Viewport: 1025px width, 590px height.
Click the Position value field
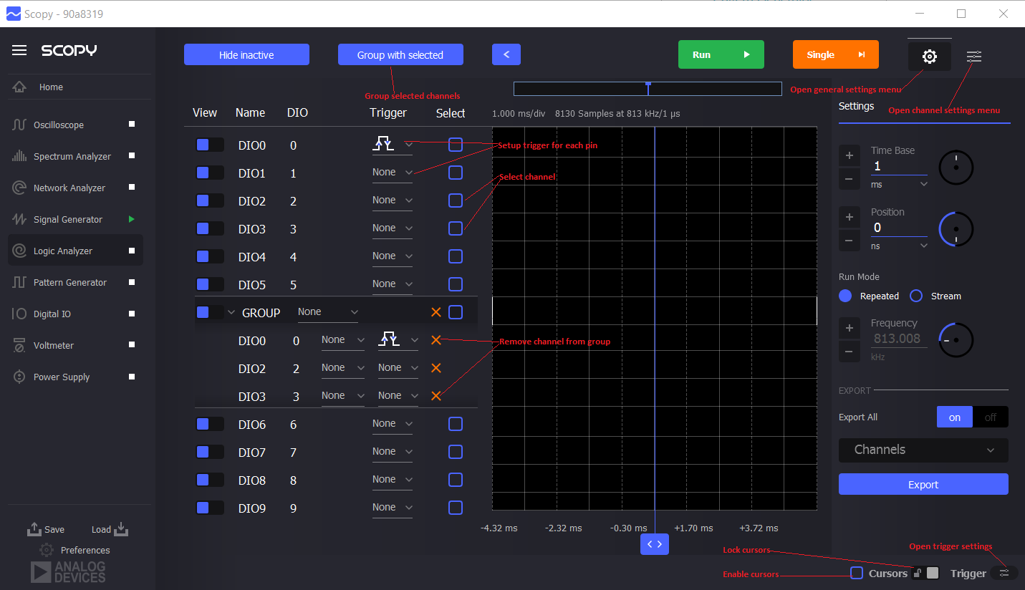(899, 228)
